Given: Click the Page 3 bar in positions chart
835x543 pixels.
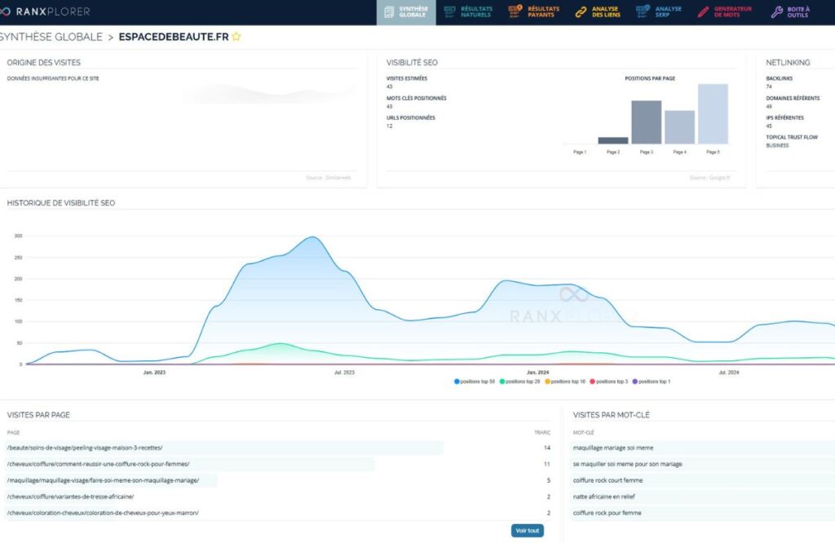Looking at the screenshot, I should 646,122.
